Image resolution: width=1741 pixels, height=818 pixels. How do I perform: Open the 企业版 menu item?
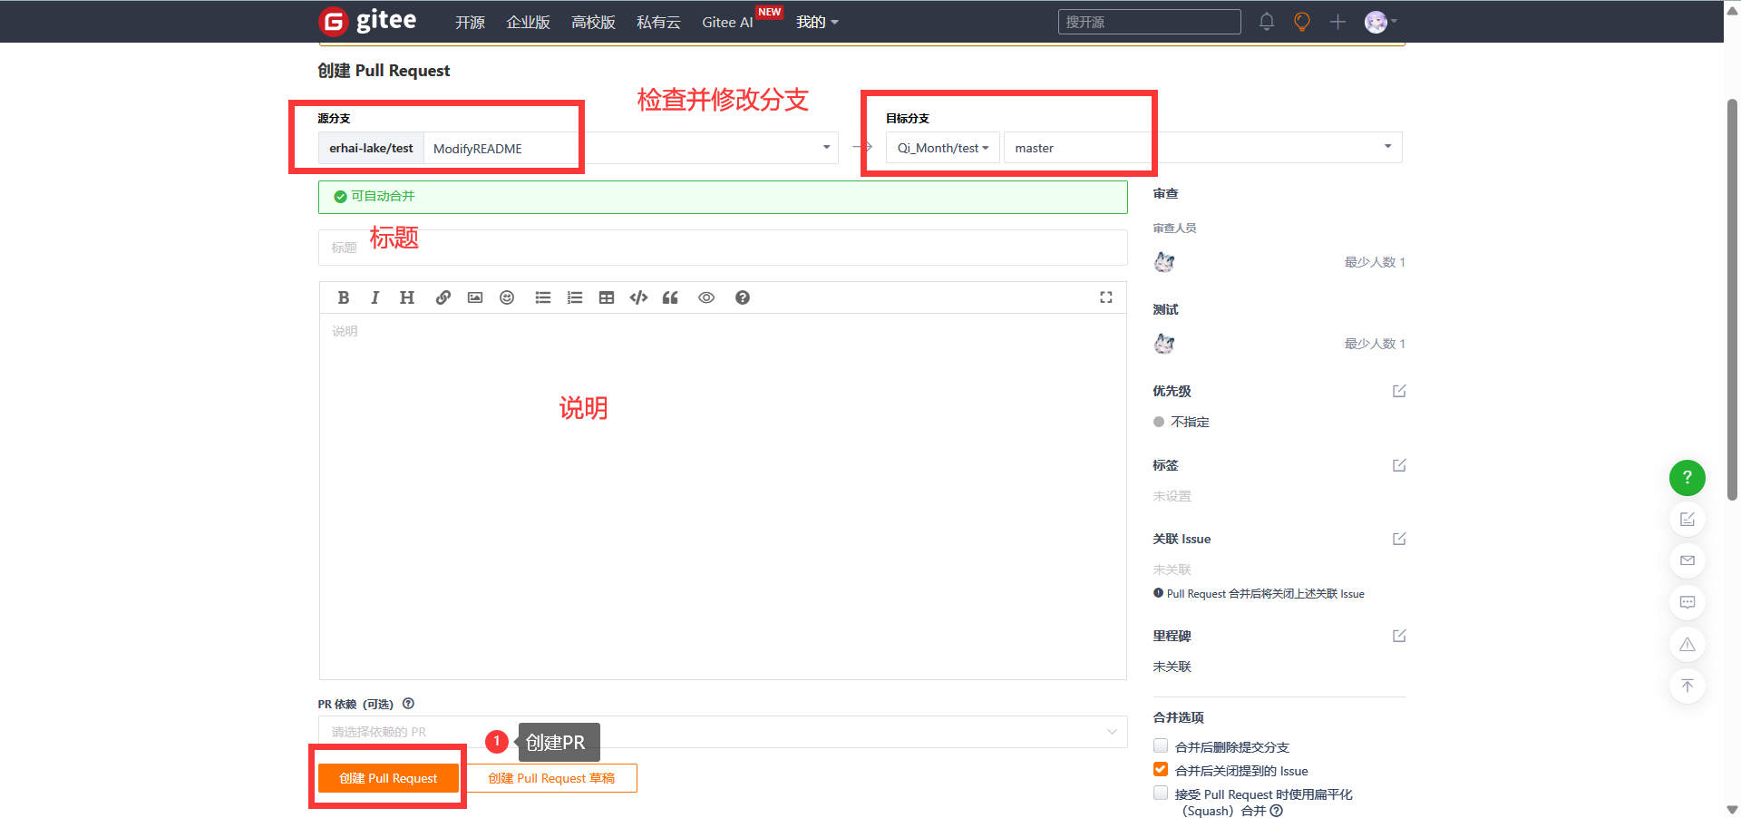click(x=528, y=22)
